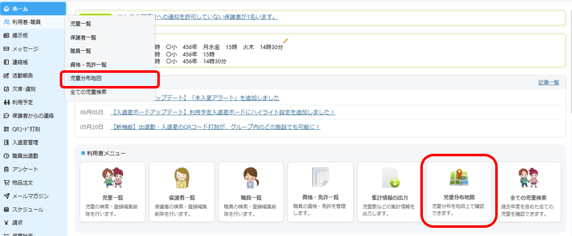Viewport: 572px width, 236px height.
Task: Click the 連絡帳 notebook icon
Action: 6,62
